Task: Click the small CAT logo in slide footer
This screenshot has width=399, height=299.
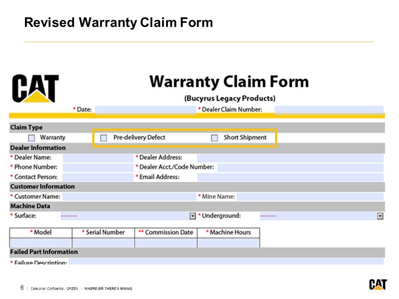Action: coord(378,284)
